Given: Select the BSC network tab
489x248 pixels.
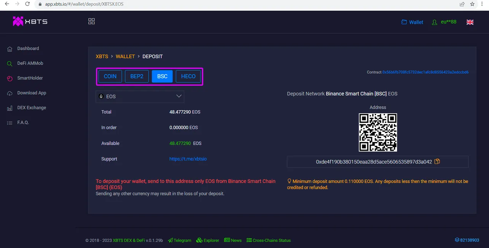Looking at the screenshot, I should coord(162,77).
